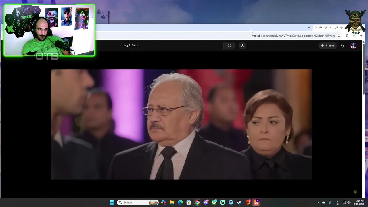The width and height of the screenshot is (368, 207).
Task: Launch Microsoft Edge from taskbar
Action: point(180,202)
